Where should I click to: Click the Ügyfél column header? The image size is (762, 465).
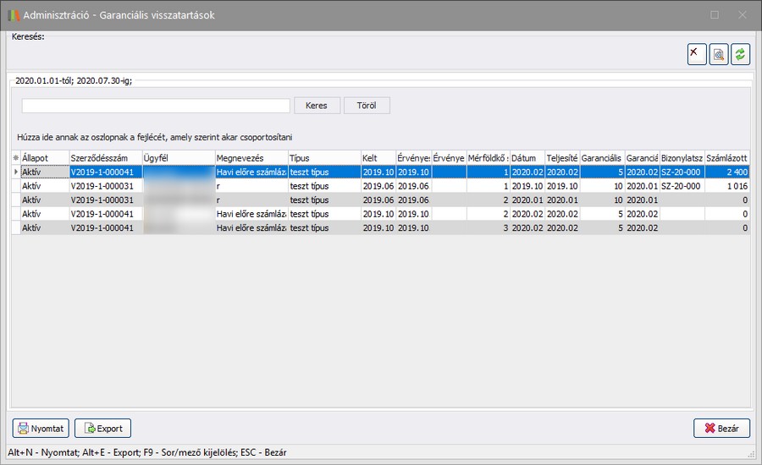tap(178, 158)
